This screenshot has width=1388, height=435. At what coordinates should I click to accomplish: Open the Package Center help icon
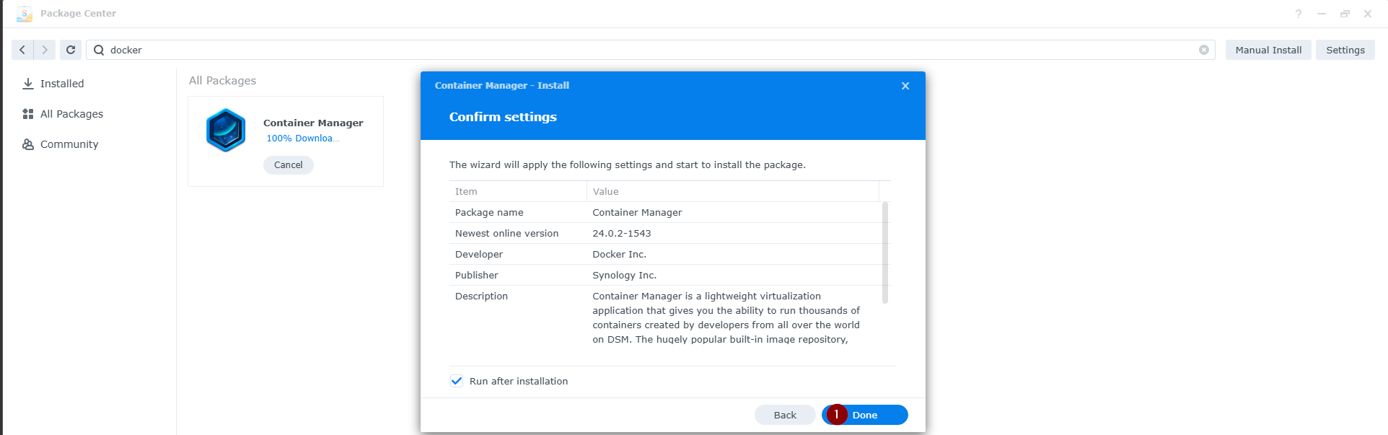[x=1298, y=14]
